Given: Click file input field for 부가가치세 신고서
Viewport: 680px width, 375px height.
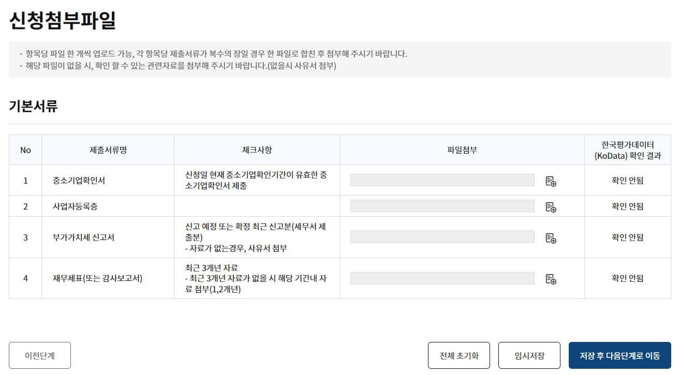Looking at the screenshot, I should [x=442, y=237].
